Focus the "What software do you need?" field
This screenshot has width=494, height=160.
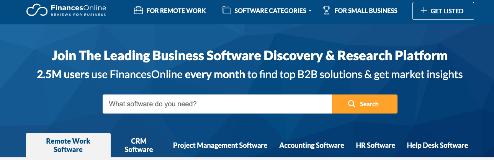(217, 104)
